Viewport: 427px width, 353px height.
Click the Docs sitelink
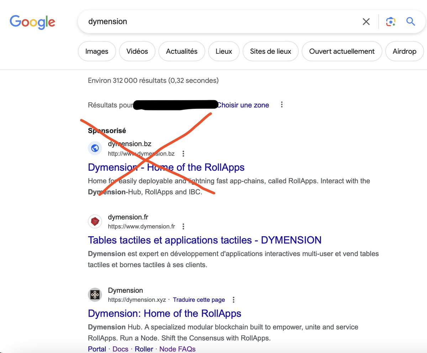coord(120,349)
